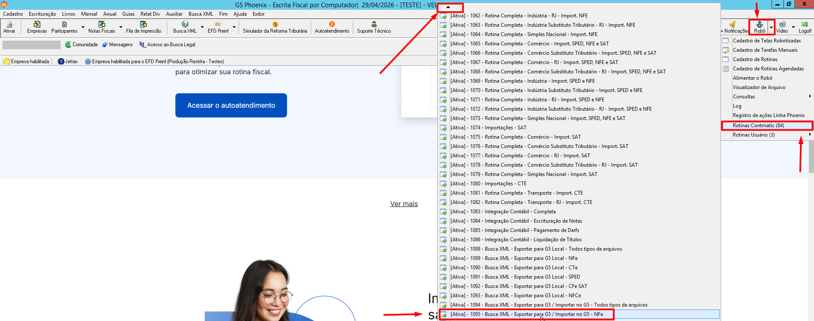Open the Participantes toolbar icon
The image size is (814, 321).
(65, 27)
